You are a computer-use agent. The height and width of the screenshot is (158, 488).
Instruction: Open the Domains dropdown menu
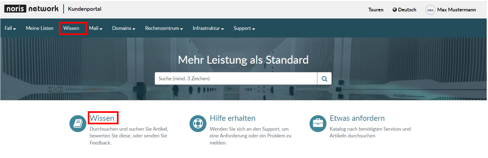pyautogui.click(x=124, y=28)
